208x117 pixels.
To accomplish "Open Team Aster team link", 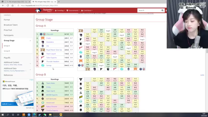I will tap(50, 83).
